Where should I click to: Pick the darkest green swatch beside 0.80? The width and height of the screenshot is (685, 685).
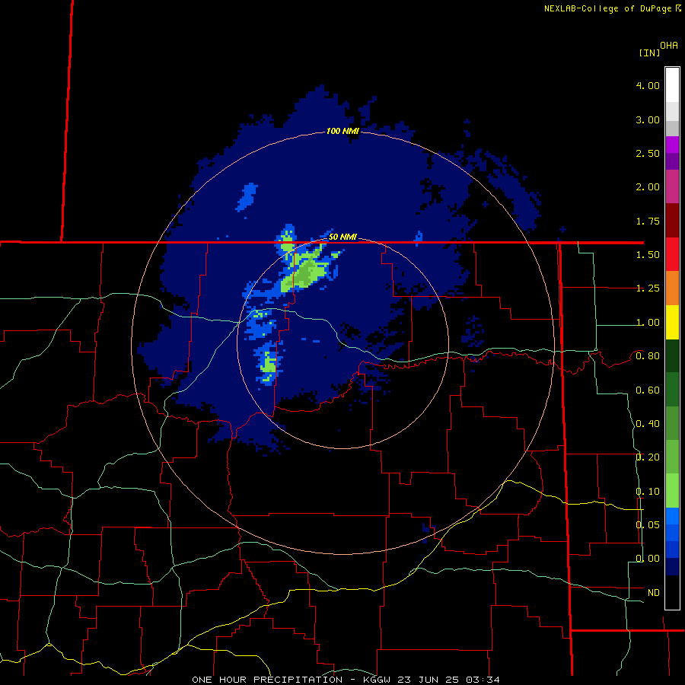[x=672, y=356]
